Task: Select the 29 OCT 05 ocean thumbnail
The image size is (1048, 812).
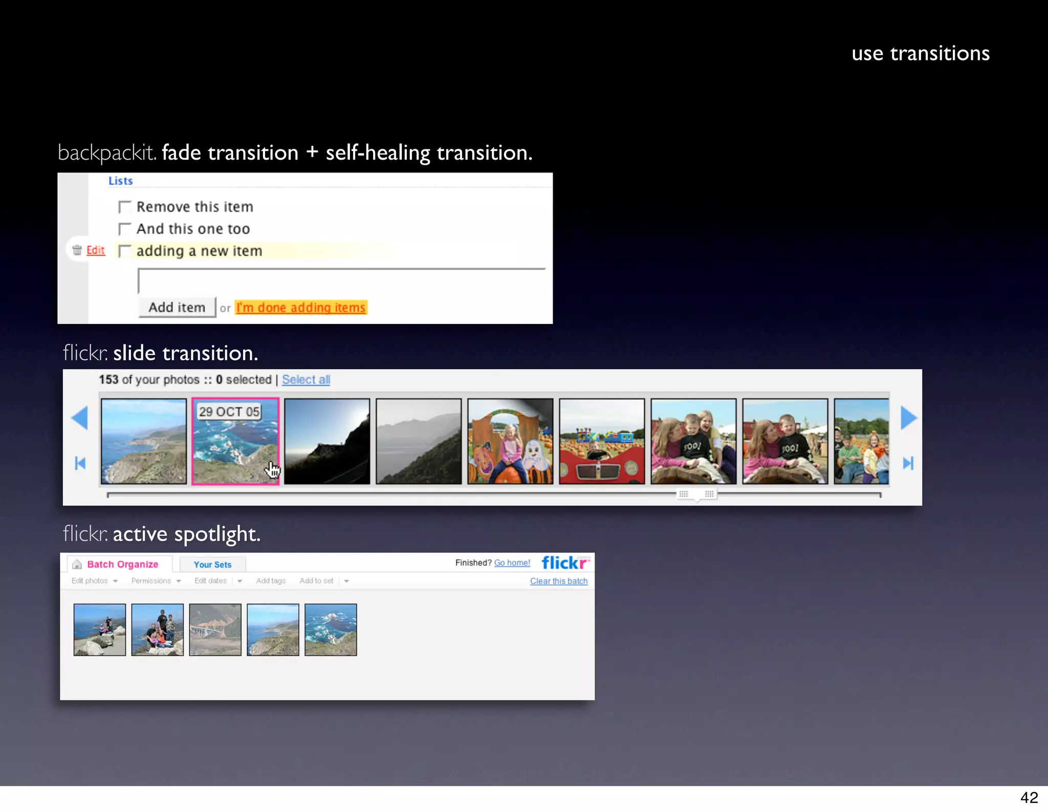Action: point(235,442)
